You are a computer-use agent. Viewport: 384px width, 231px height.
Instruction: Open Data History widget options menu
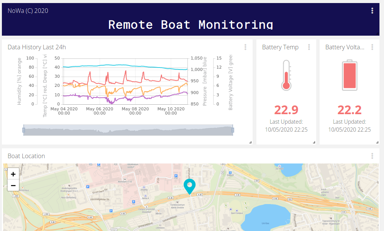coord(245,47)
